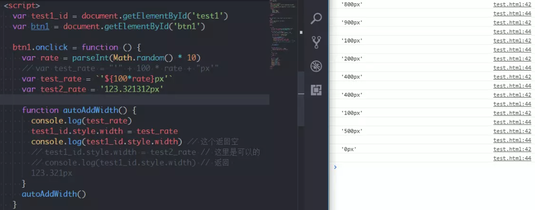Open the Search panel in the activity bar
535x210 pixels.
pos(316,19)
